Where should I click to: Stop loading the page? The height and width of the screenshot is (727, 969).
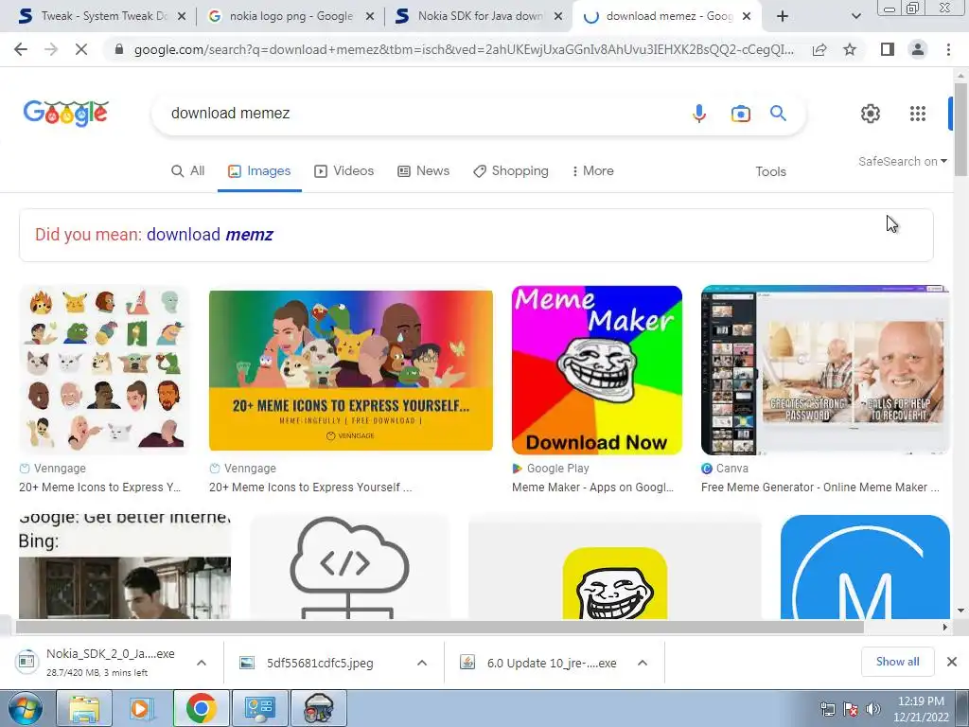(x=81, y=49)
